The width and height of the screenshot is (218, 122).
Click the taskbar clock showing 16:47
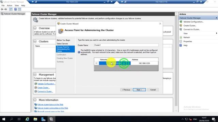coord(204,119)
